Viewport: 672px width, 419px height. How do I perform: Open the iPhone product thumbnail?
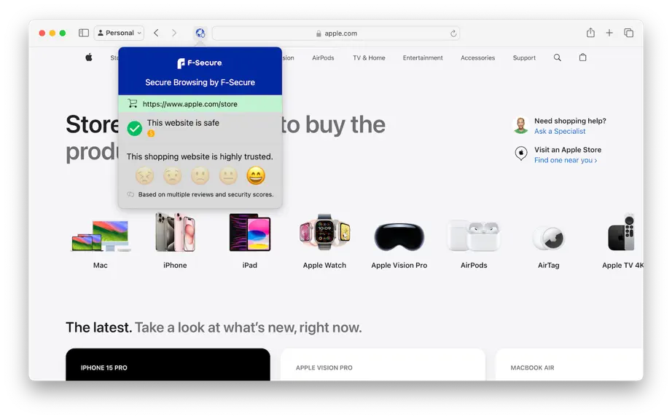point(175,232)
